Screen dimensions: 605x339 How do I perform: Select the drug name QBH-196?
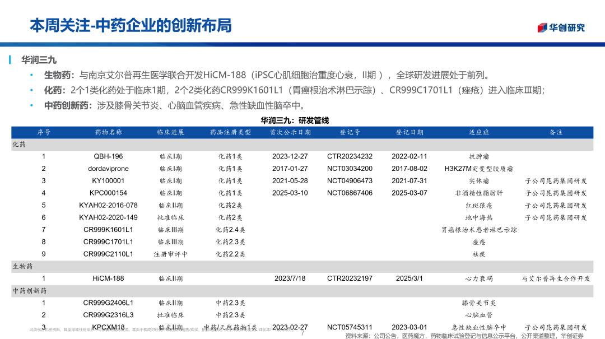pos(109,156)
